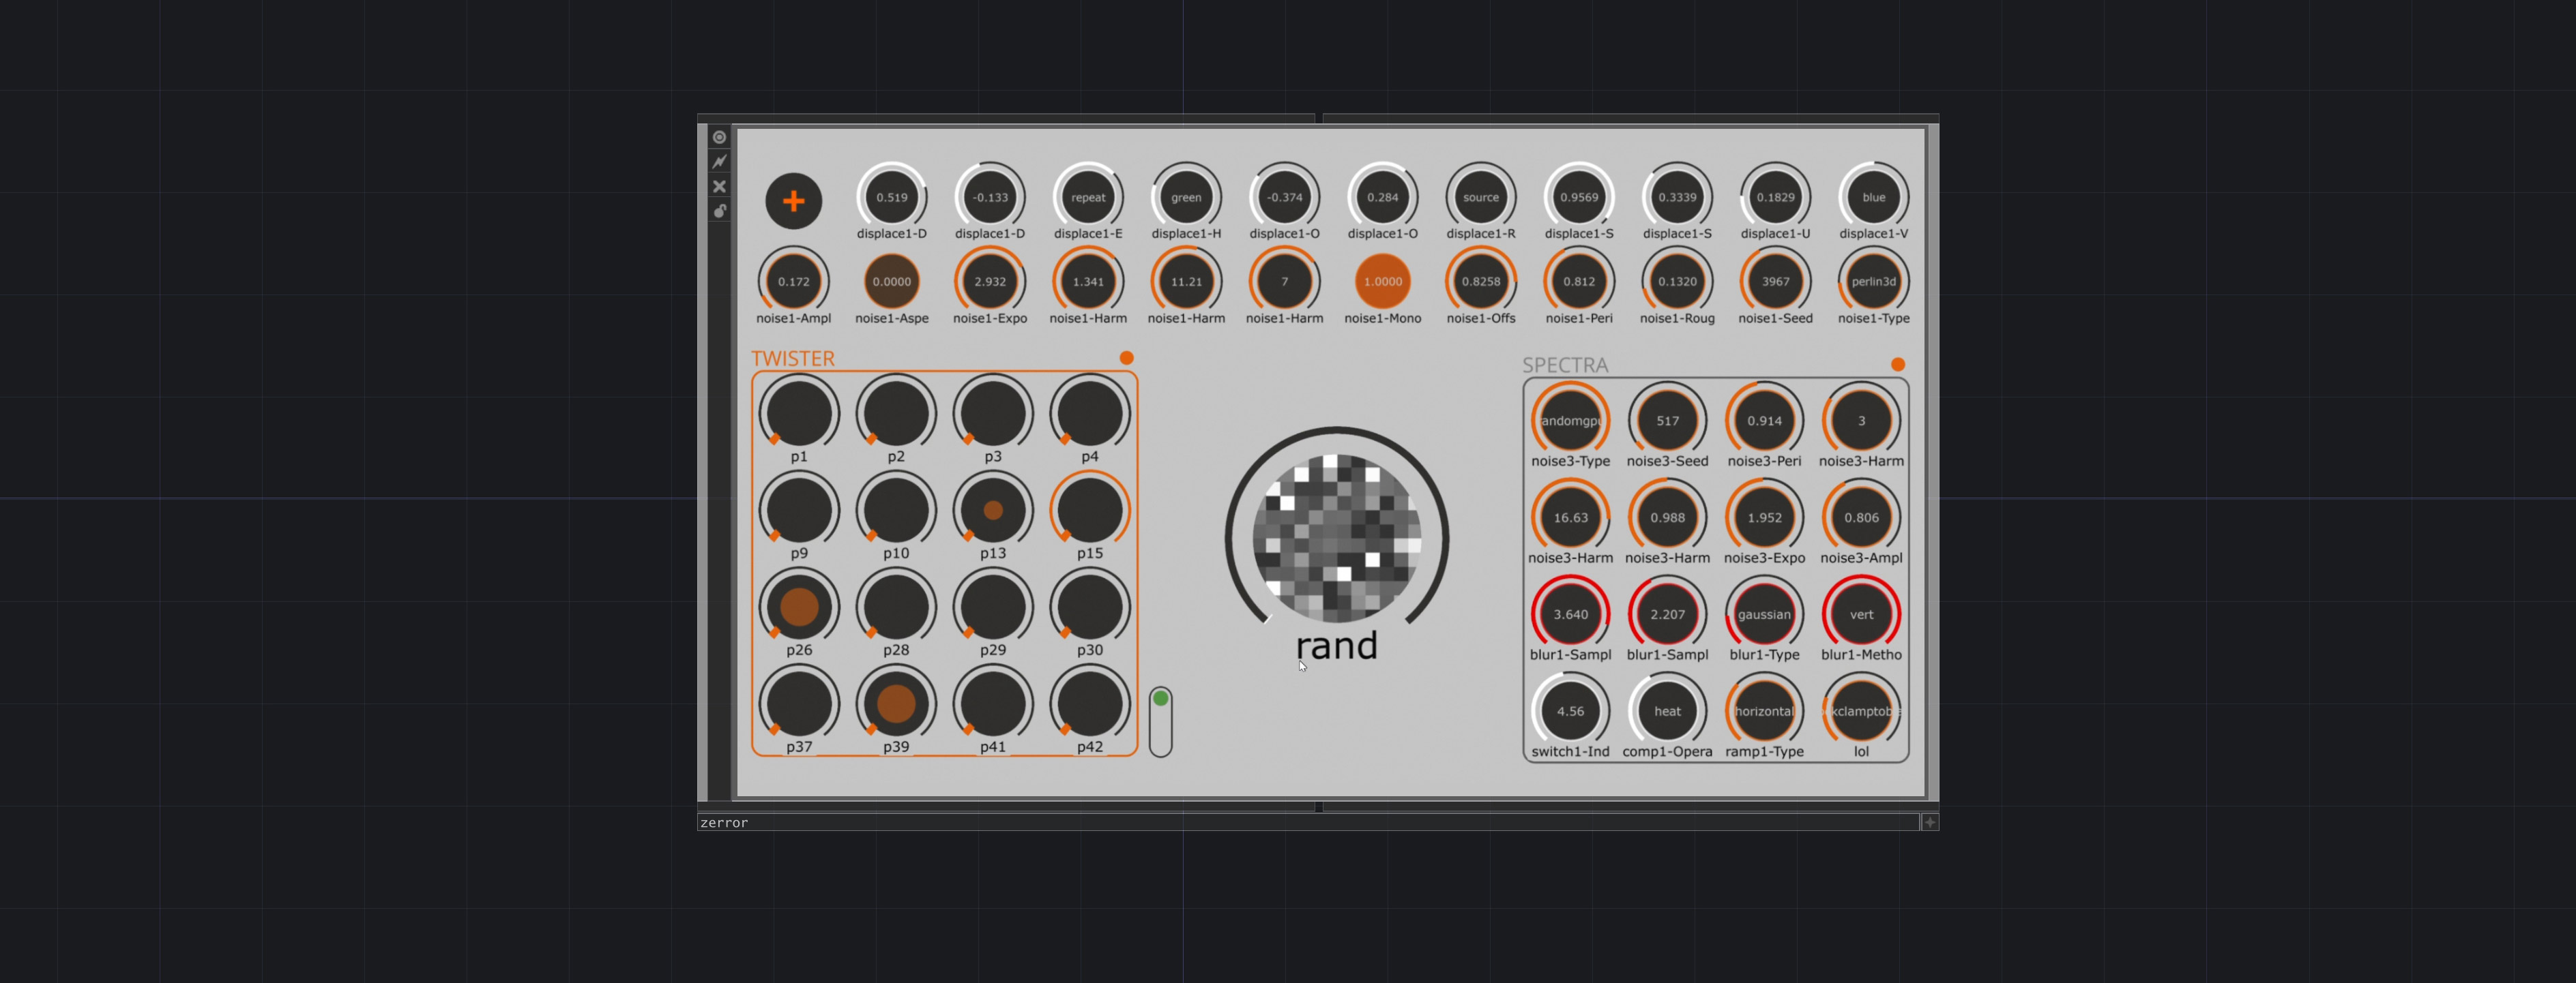
Task: Toggle the orange dot next to TWISTER
Action: (x=1126, y=358)
